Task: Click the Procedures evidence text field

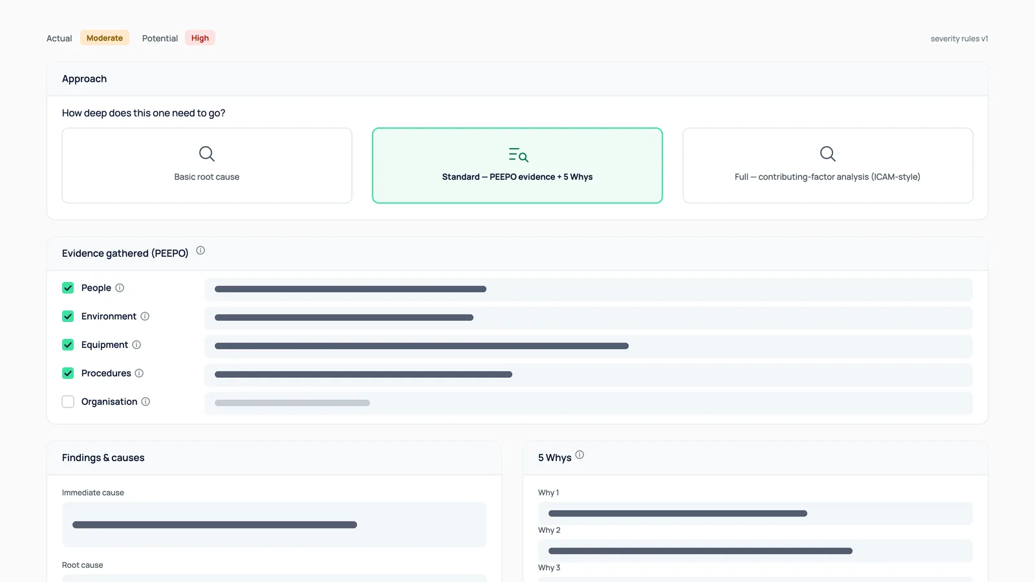Action: (589, 374)
